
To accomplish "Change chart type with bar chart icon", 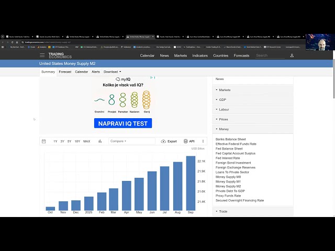I will point(100,141).
